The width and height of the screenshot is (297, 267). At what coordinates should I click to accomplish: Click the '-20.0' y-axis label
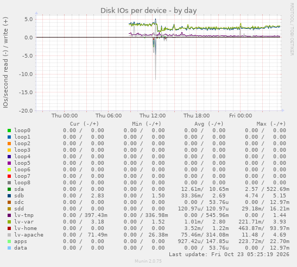click(x=26, y=111)
